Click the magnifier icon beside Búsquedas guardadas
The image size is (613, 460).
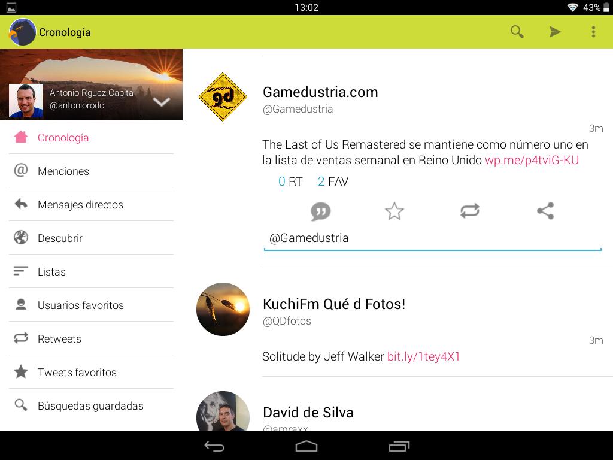point(21,405)
